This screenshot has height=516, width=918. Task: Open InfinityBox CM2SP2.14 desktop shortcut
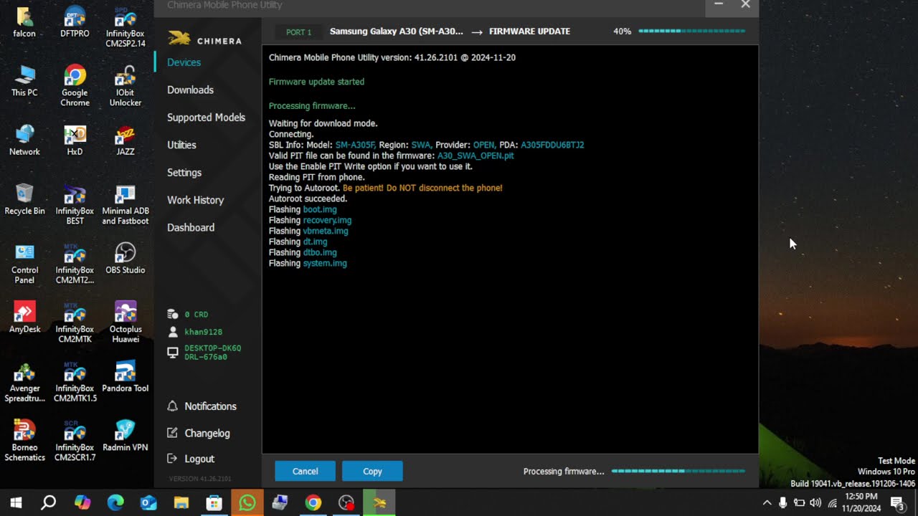click(126, 27)
